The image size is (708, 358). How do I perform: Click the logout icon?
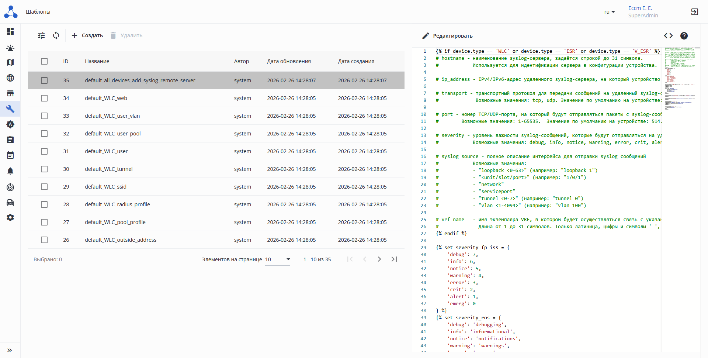(x=694, y=12)
